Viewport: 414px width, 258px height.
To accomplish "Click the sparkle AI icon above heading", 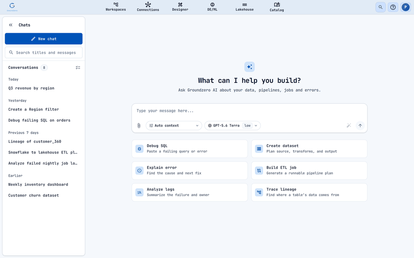I will coord(250,67).
